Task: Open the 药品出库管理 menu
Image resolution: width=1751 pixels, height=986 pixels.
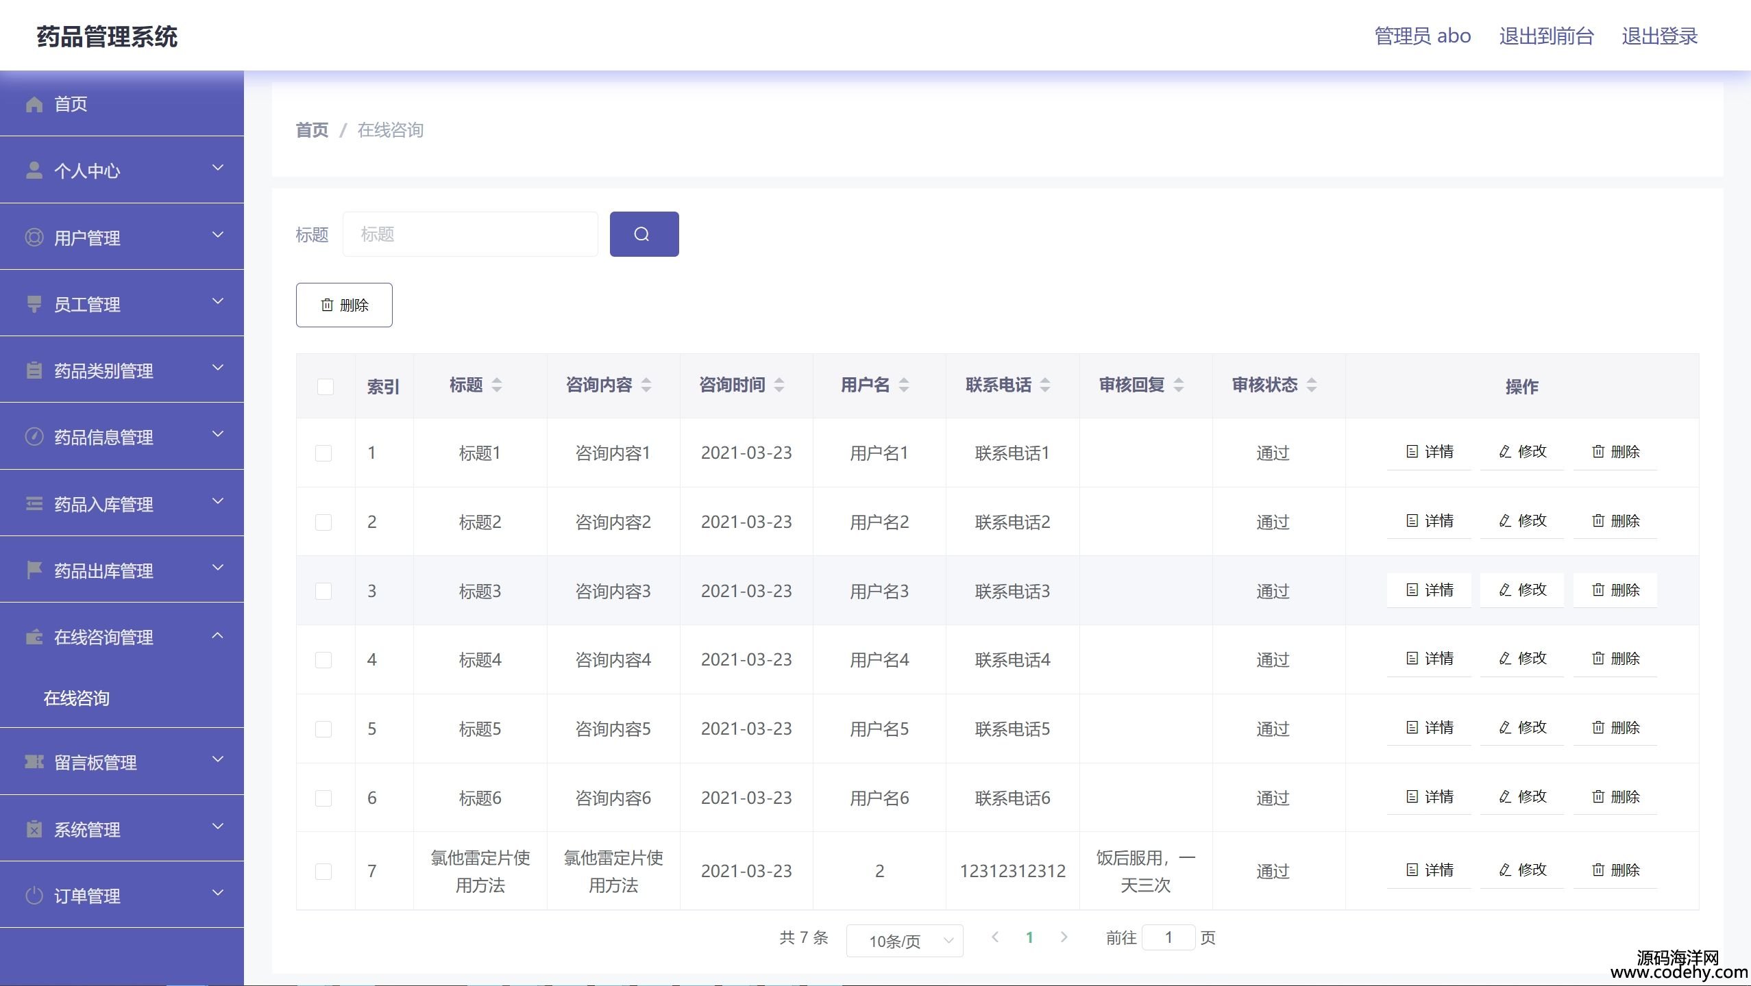Action: click(122, 570)
